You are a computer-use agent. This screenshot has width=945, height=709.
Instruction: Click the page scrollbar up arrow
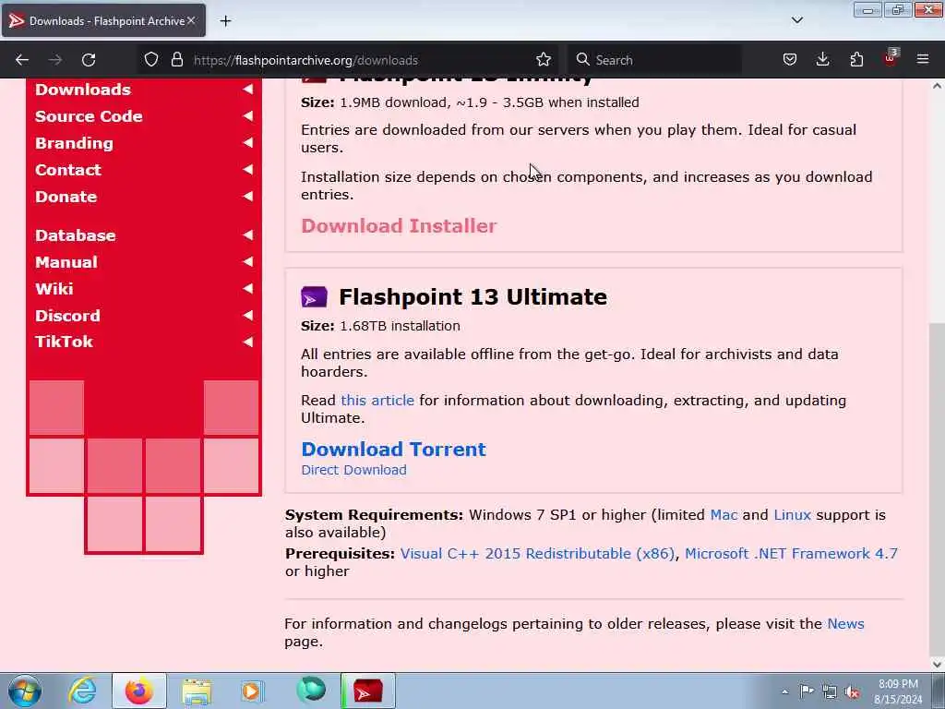938,86
